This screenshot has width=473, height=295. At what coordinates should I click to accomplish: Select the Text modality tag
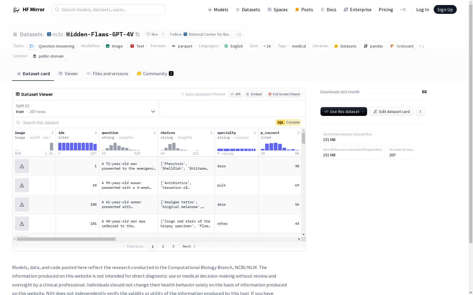(x=137, y=46)
